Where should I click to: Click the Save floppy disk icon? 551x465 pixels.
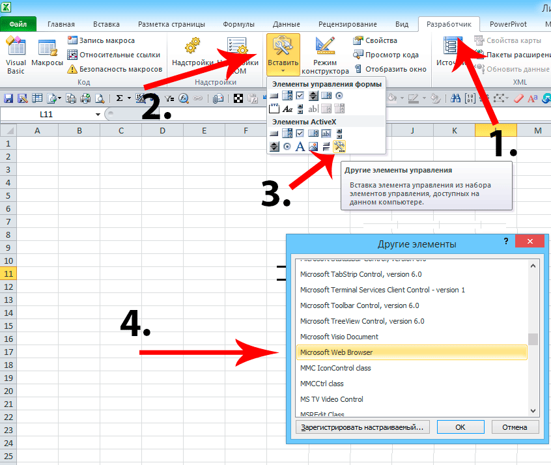(8, 98)
